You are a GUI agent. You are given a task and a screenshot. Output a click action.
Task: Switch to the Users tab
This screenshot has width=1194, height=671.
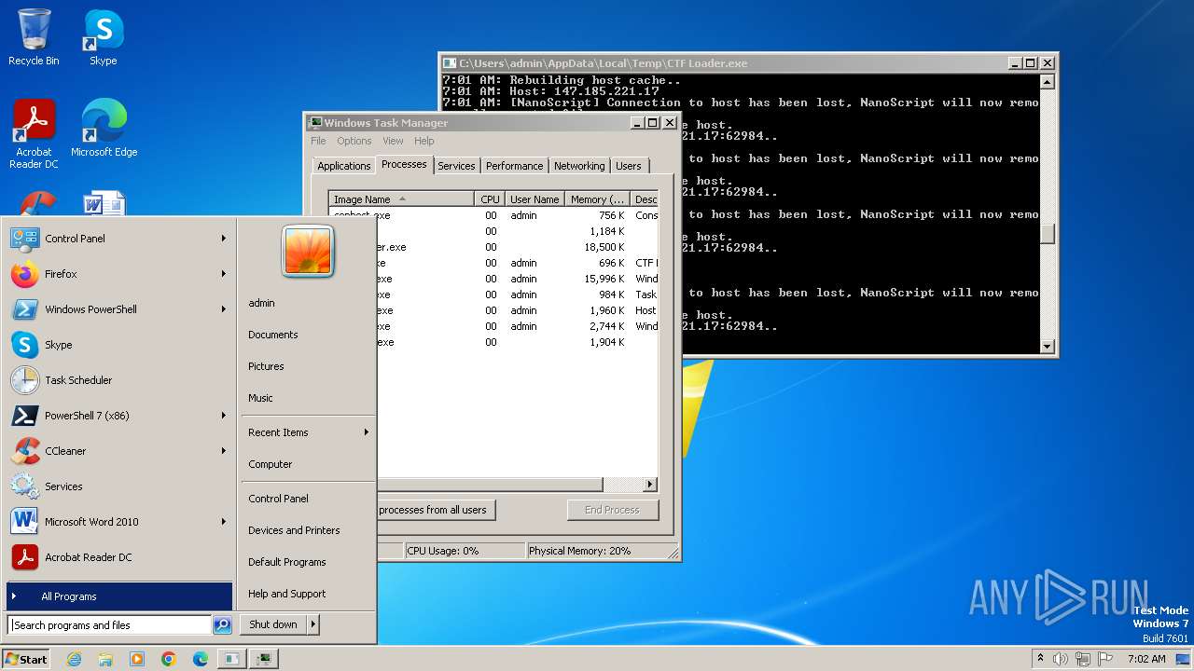(629, 166)
